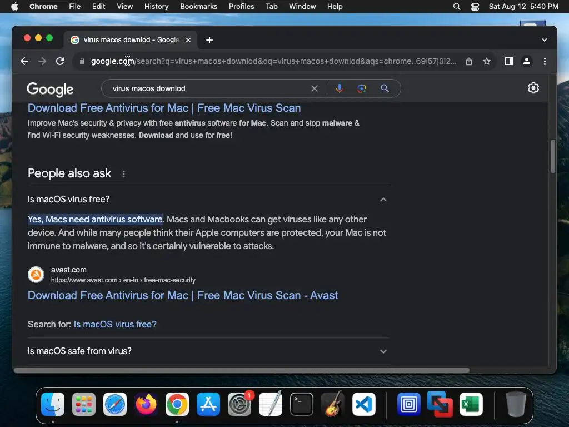Search by voice microphone
The image size is (569, 427).
339,88
